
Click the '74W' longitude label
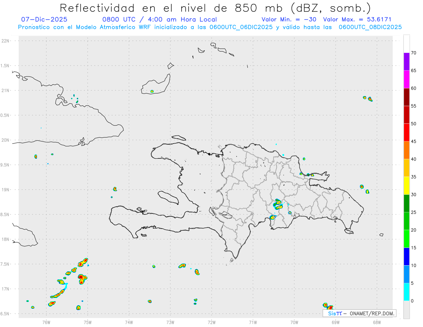coord(129,322)
